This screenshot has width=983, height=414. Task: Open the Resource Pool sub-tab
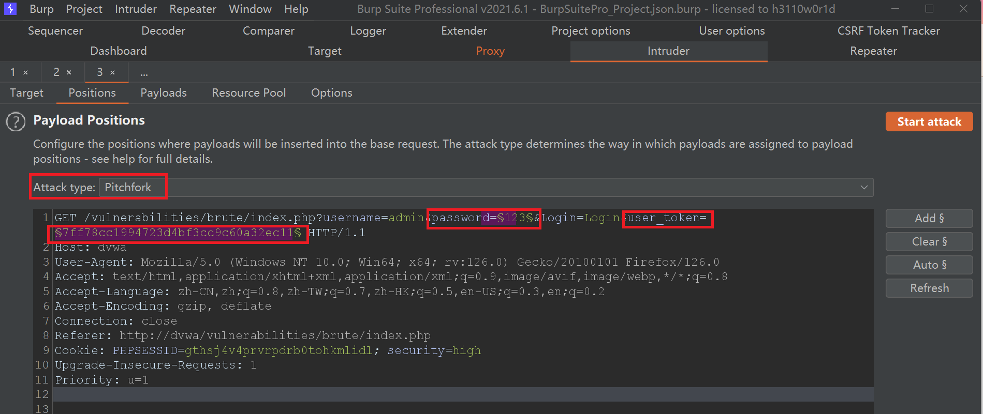pos(249,93)
